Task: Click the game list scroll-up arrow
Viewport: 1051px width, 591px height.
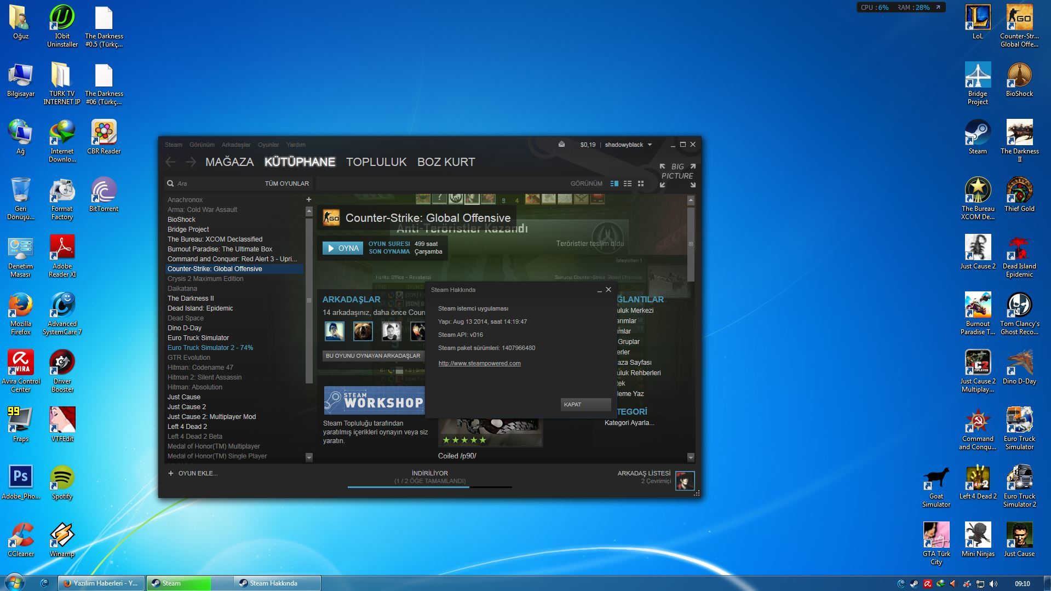Action: [x=309, y=211]
